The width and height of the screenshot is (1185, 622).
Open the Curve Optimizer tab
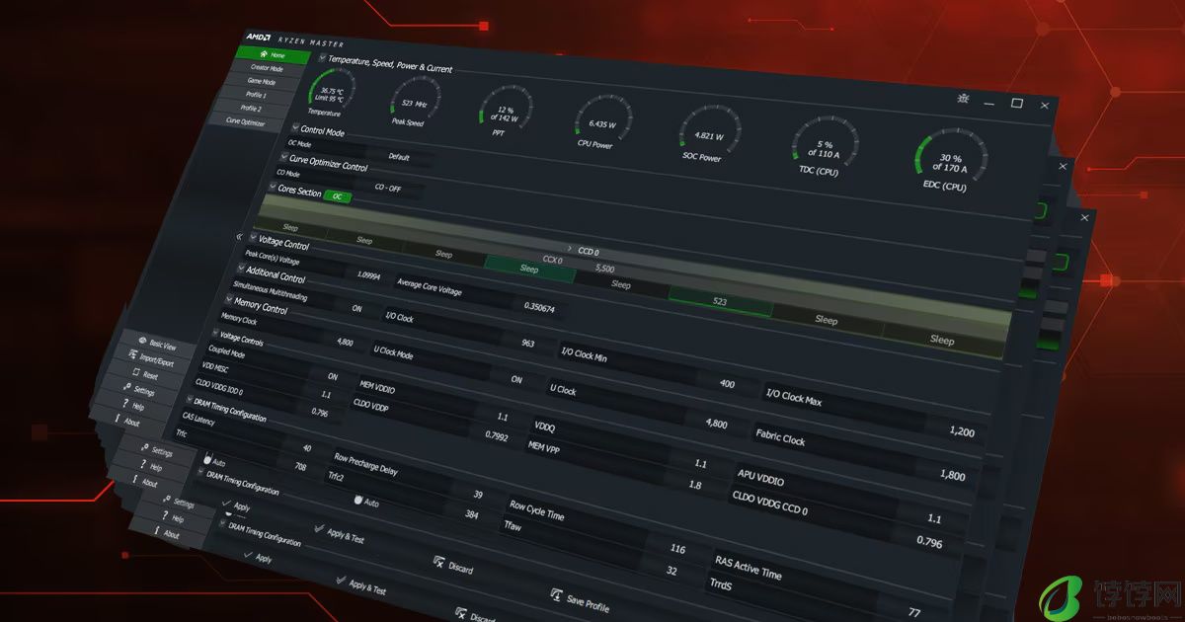click(x=246, y=121)
